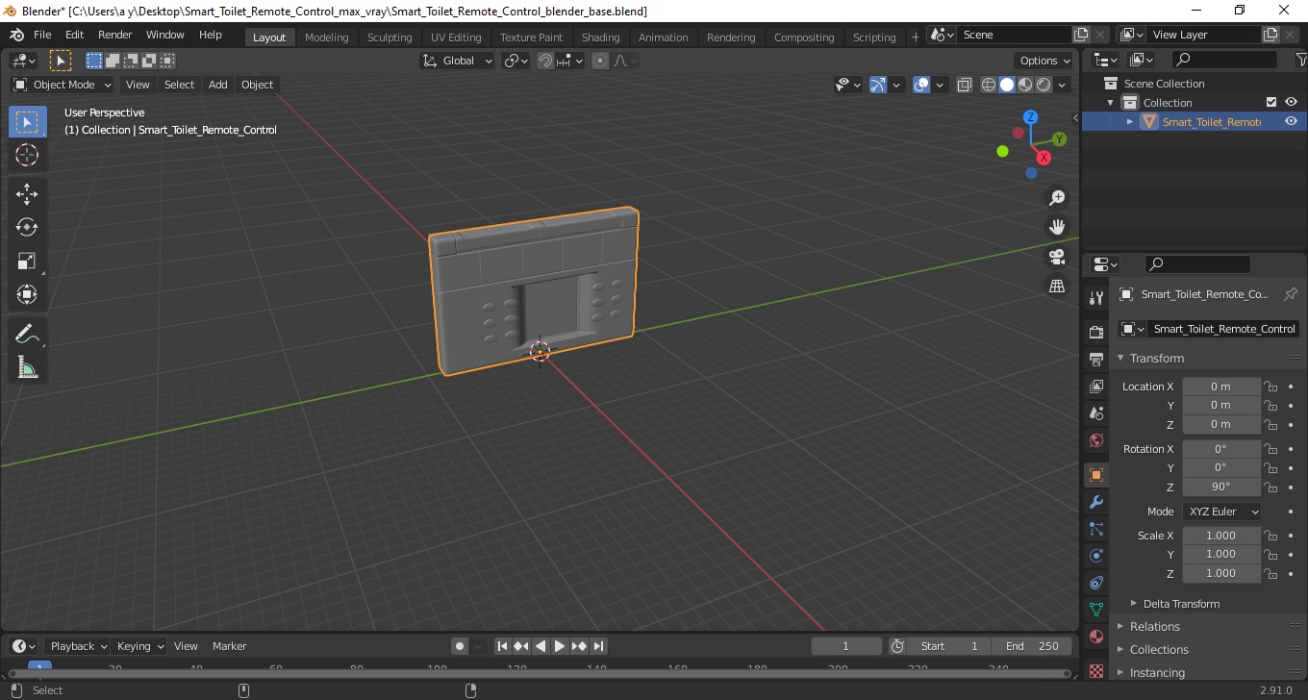Select the Select Box tool
This screenshot has width=1308, height=700.
[27, 122]
